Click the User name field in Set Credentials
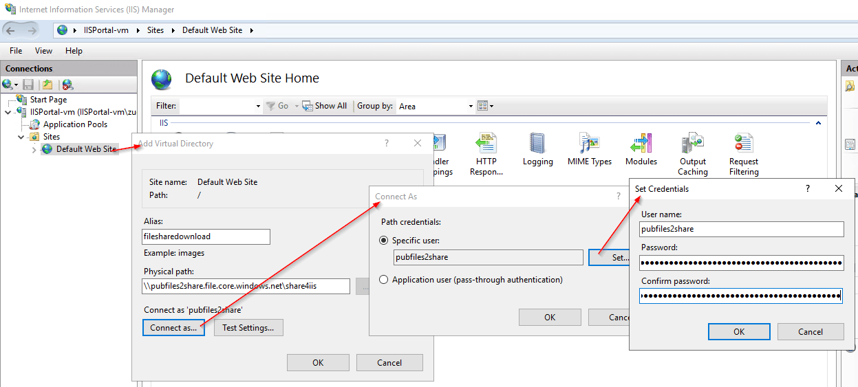The height and width of the screenshot is (387, 858). coord(741,229)
